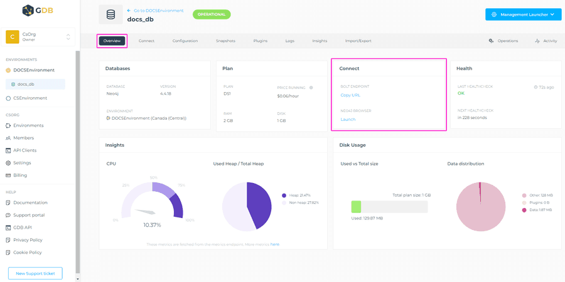Switch to the Connect tab
This screenshot has height=282, width=565.
pyautogui.click(x=146, y=41)
